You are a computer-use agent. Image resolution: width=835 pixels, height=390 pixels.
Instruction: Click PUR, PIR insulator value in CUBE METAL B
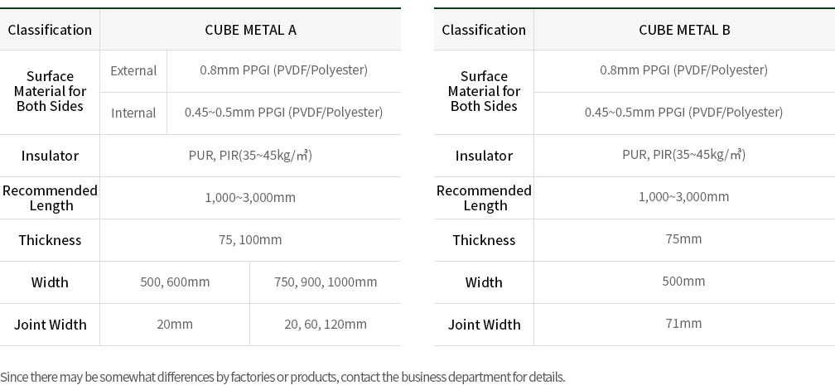pos(684,155)
